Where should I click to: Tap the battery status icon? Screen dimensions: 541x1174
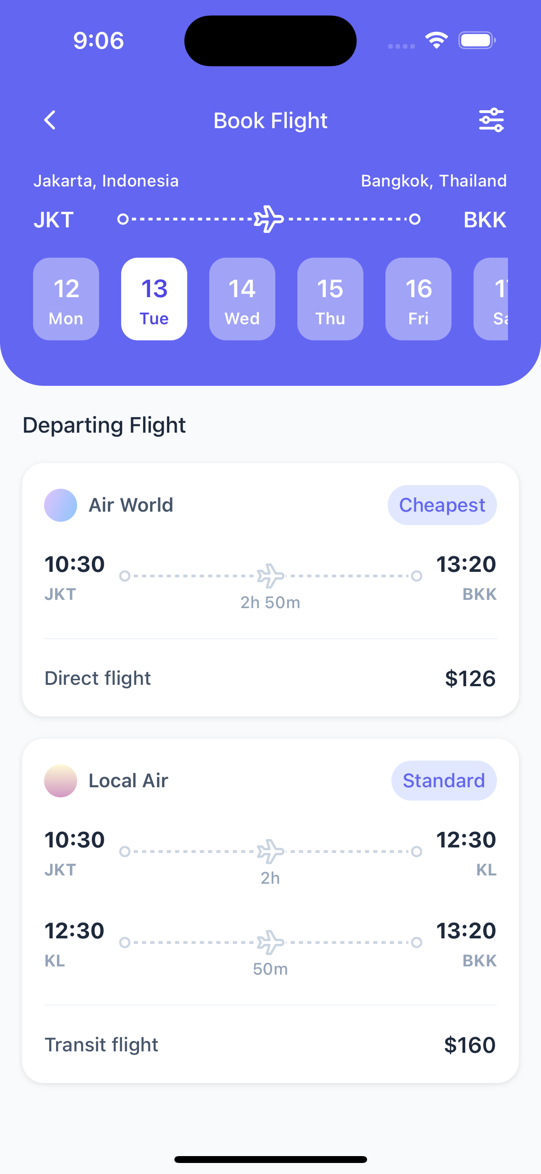pyautogui.click(x=477, y=40)
